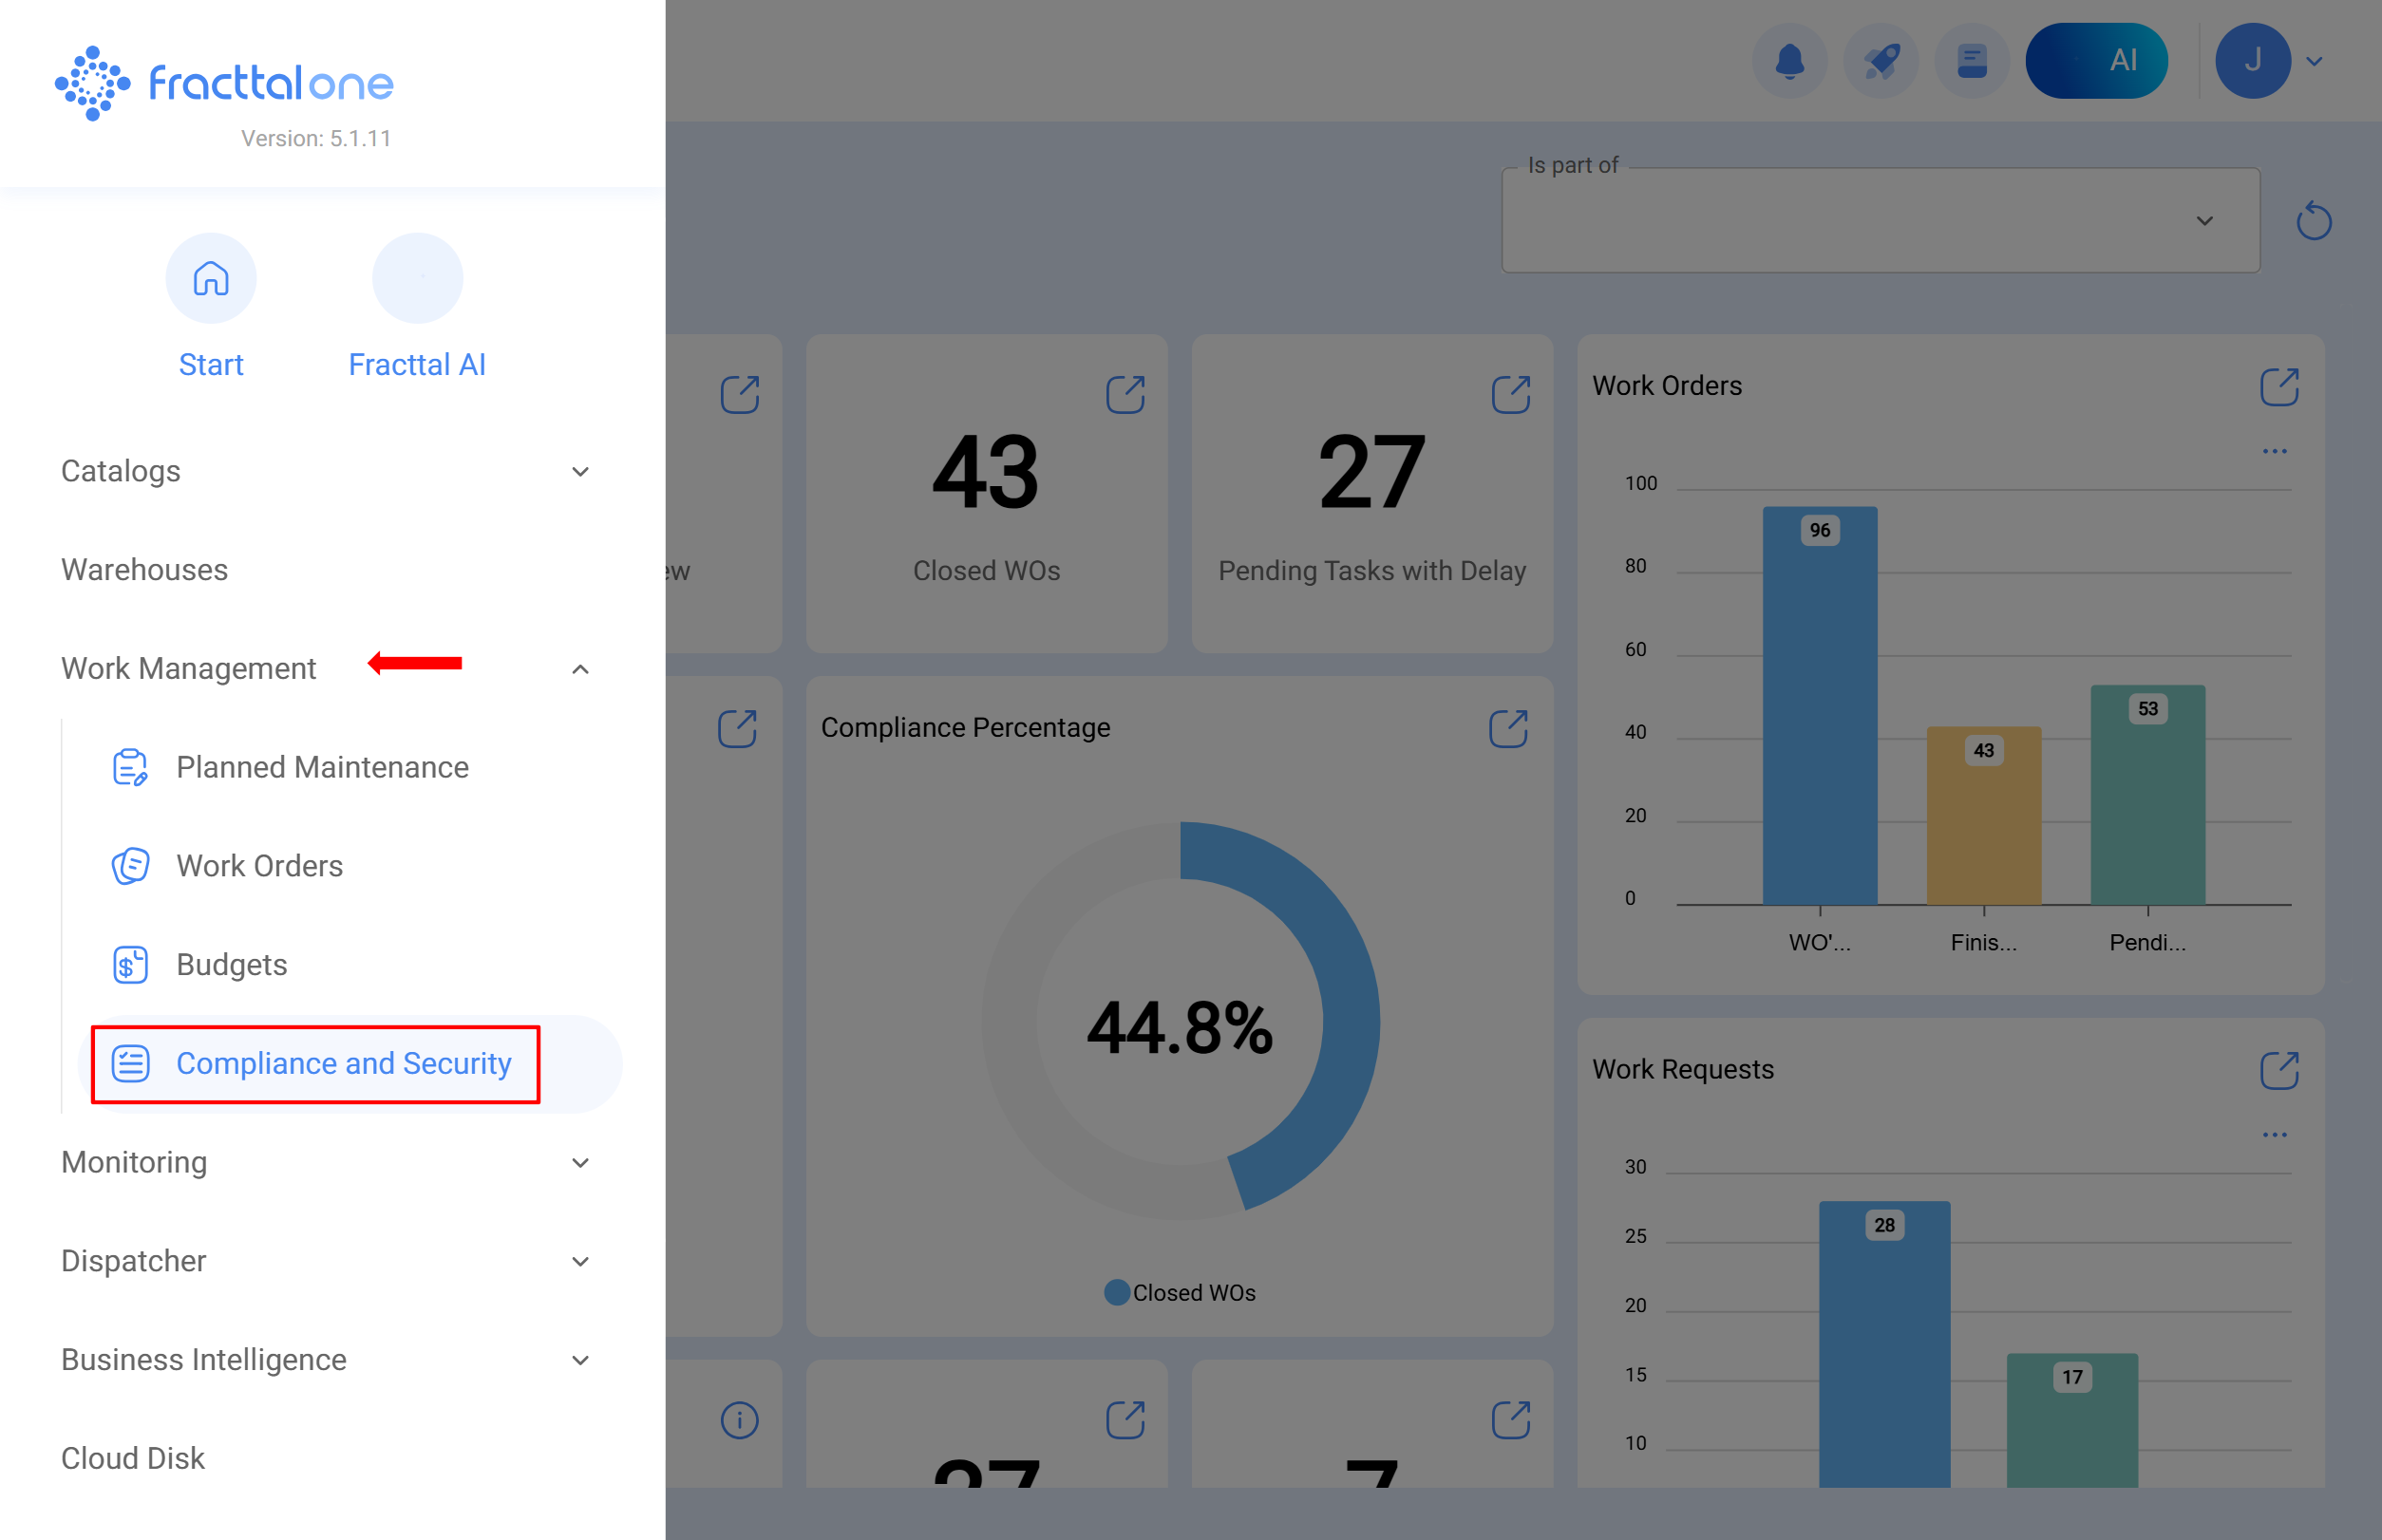Open Closed WOs card external link icon
Screen dimensions: 2382x1540
[1125, 394]
